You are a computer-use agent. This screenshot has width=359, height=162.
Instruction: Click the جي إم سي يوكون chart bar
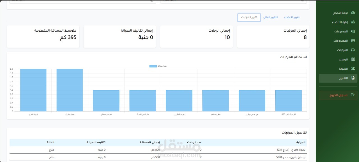[252, 101]
